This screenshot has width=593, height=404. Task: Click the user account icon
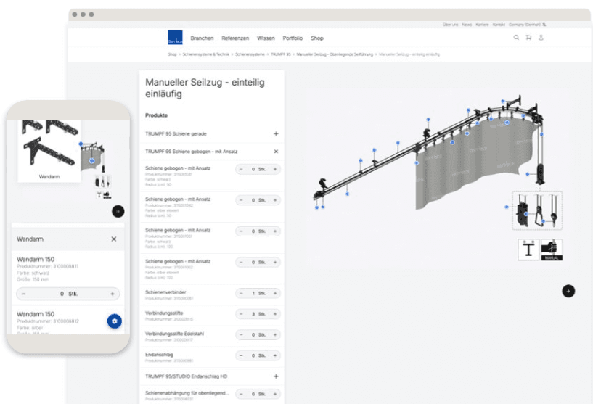[541, 38]
